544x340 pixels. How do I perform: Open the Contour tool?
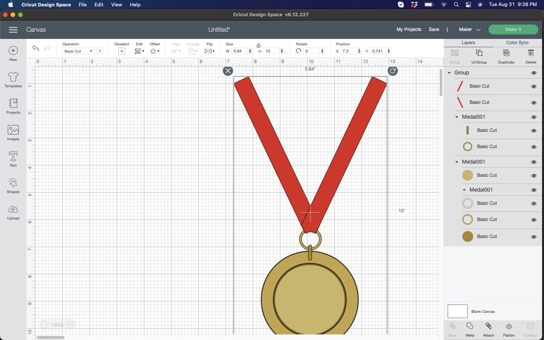pyautogui.click(x=530, y=329)
